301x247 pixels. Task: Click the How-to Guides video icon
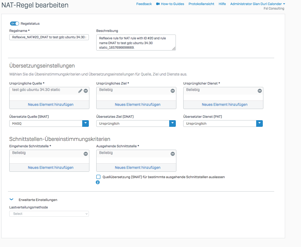(158, 4)
